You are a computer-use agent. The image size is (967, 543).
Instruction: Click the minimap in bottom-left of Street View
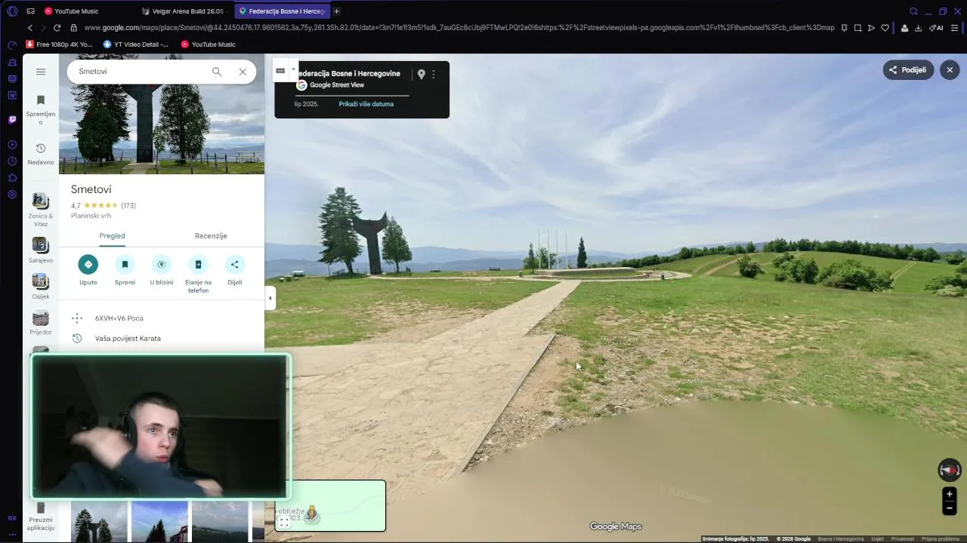(331, 505)
